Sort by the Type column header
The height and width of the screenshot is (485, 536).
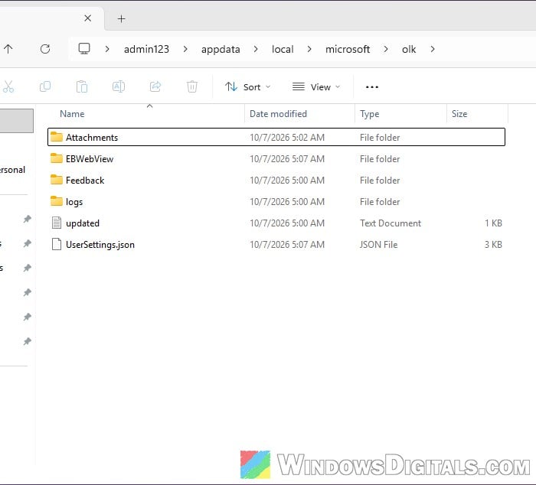370,114
